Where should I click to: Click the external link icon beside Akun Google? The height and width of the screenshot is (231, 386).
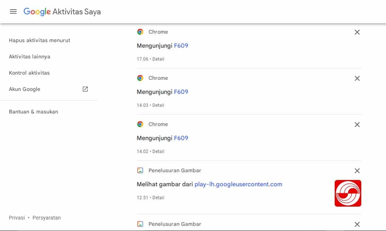point(85,89)
